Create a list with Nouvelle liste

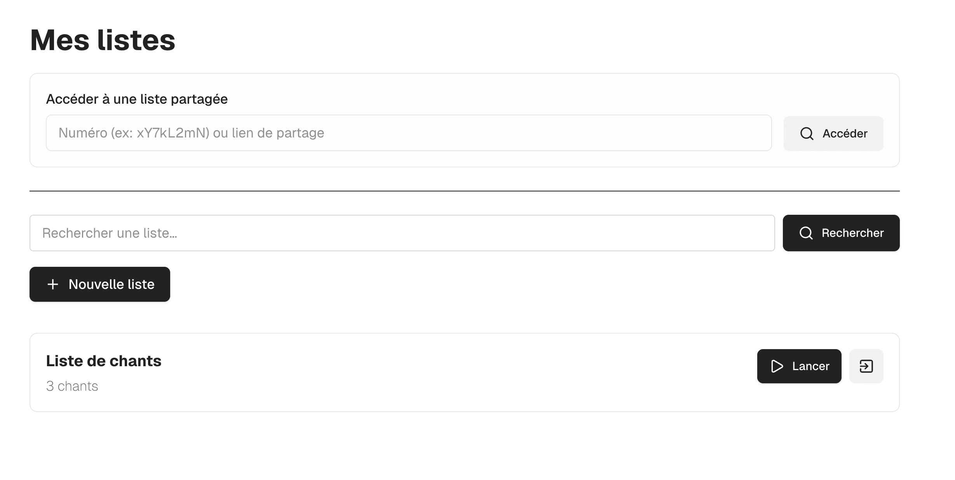(x=99, y=284)
